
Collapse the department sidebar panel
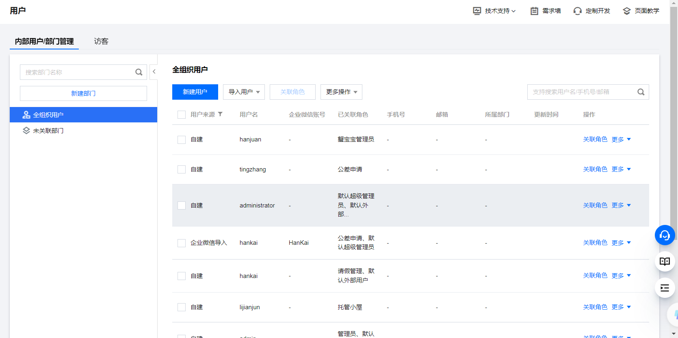[x=154, y=72]
